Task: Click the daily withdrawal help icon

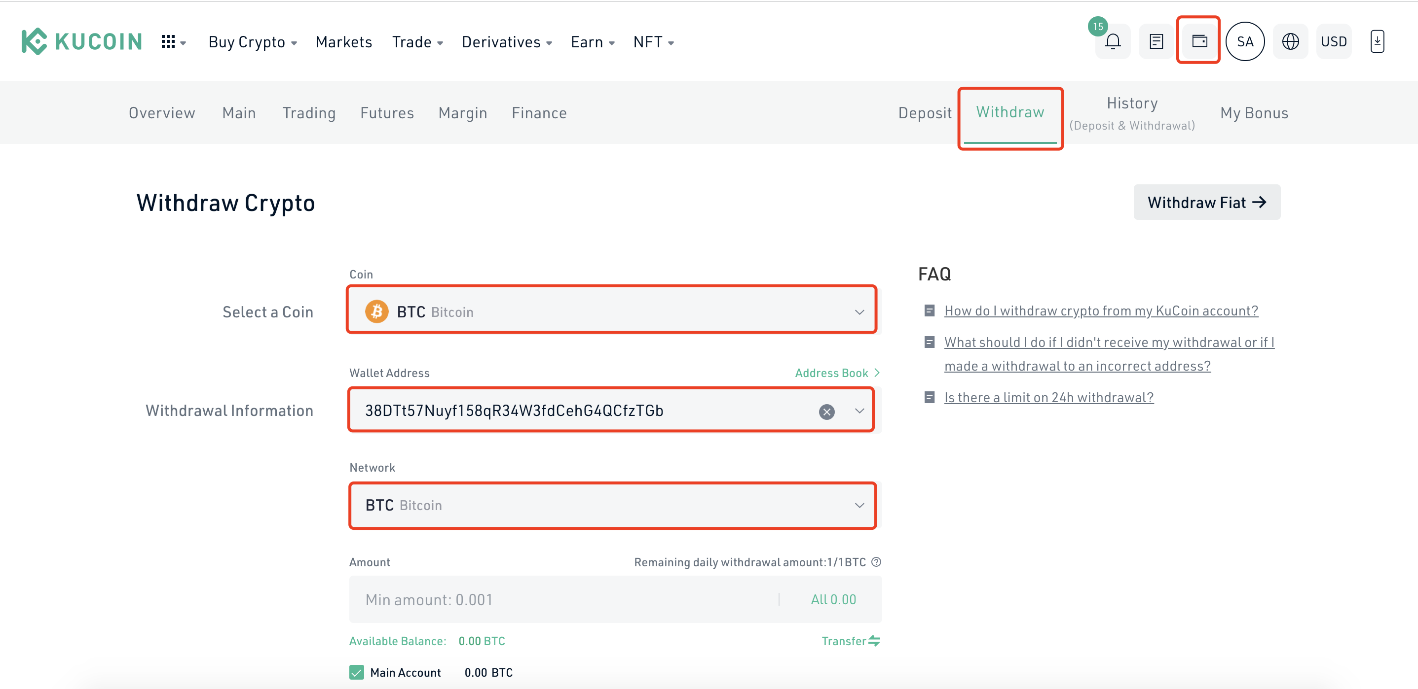Action: coord(876,561)
